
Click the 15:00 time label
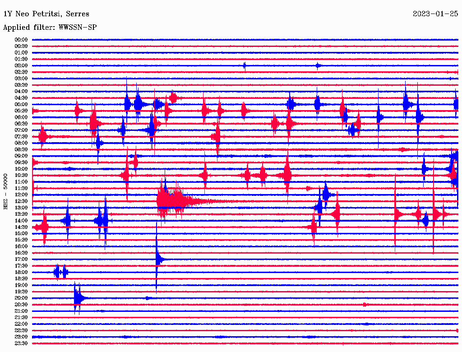click(x=21, y=233)
